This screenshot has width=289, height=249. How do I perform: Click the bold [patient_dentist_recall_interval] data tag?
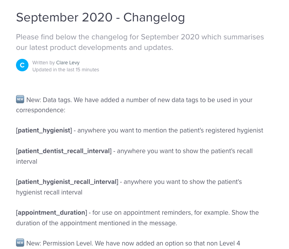tap(64, 151)
